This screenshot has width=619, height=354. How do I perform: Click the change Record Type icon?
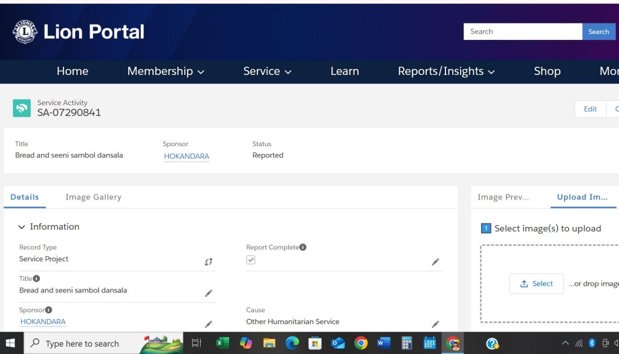coord(209,262)
